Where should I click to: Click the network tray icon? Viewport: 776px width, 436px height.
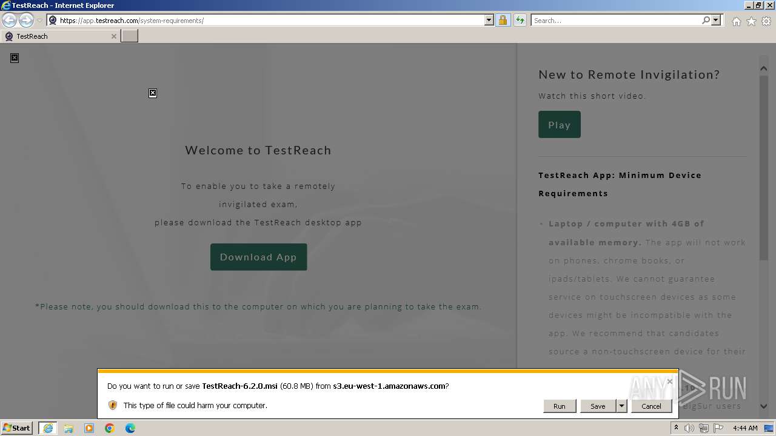point(704,428)
